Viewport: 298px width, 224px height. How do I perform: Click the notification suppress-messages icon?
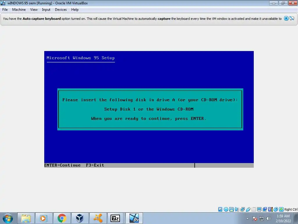point(292,18)
